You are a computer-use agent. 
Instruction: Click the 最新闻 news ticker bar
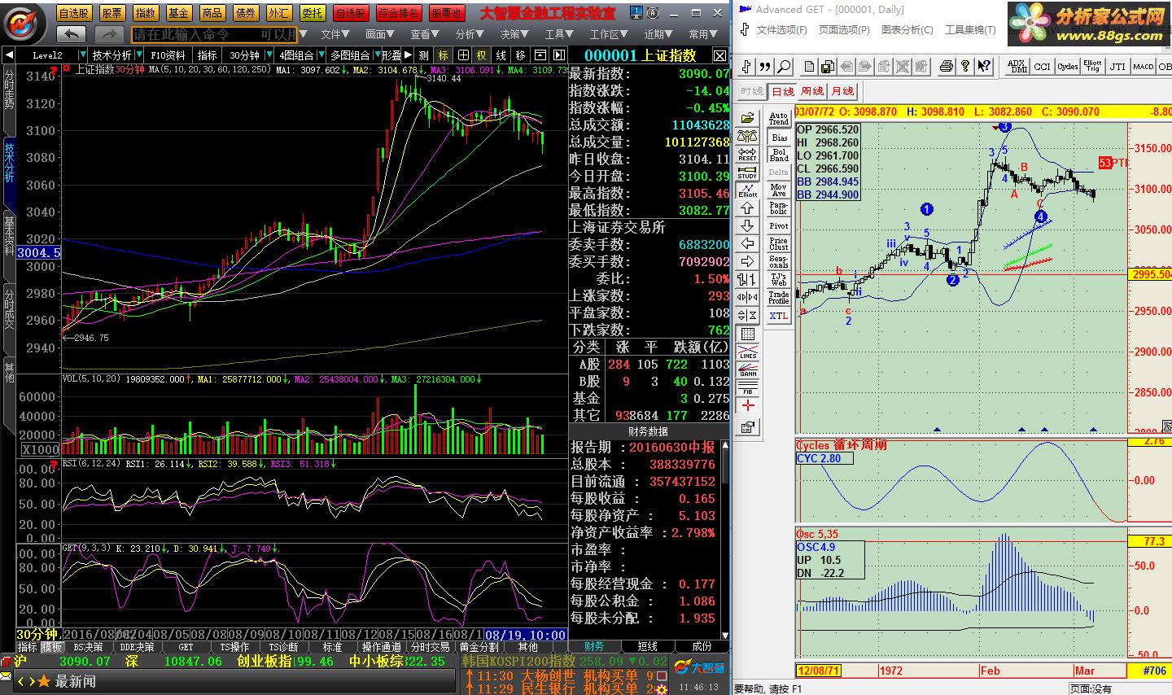click(x=234, y=682)
